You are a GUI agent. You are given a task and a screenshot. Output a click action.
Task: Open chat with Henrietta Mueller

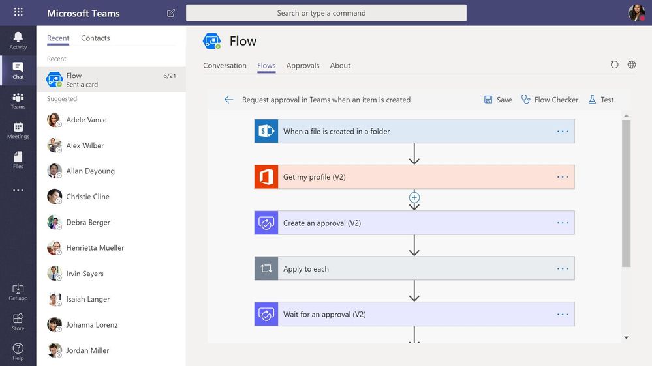(111, 248)
